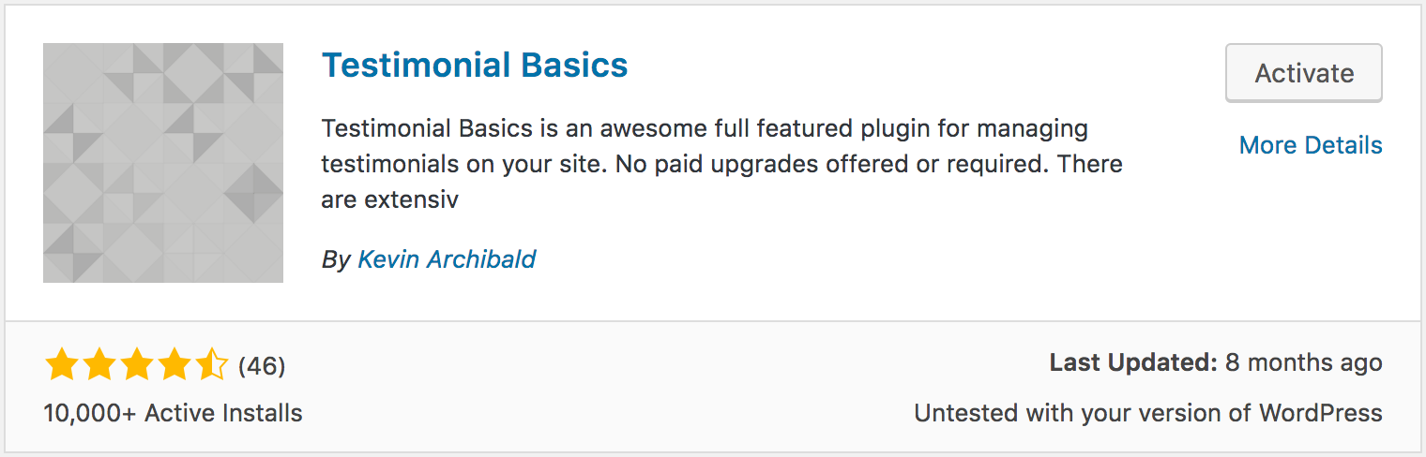Click the third gold rating star
Viewport: 1426px width, 457px height.
coord(136,365)
